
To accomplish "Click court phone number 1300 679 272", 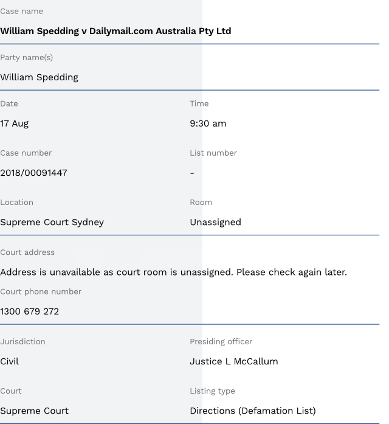I will click(29, 311).
